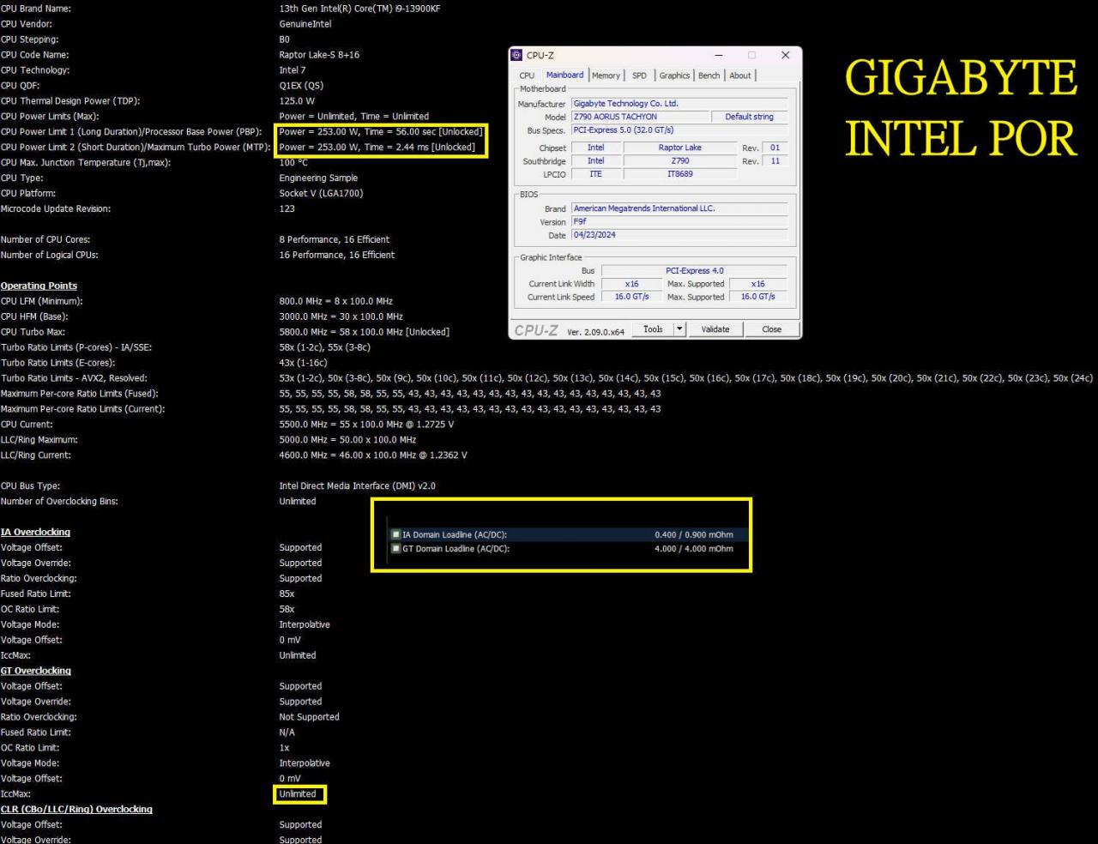The image size is (1098, 844).
Task: Click the '5800.0 MHz = 58 x 100.0 MHz [Unlocked]' value
Action: point(365,332)
